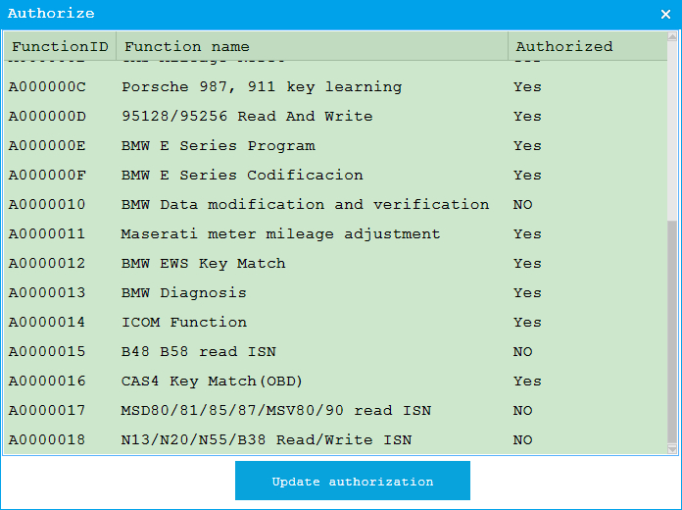682x510 pixels.
Task: Select the MSD80/81/85/87/MSV80/90 read ISN row
Action: pyautogui.click(x=275, y=411)
